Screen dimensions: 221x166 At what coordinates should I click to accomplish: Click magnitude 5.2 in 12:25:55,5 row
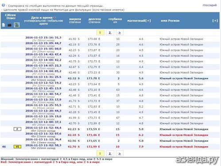(141, 107)
